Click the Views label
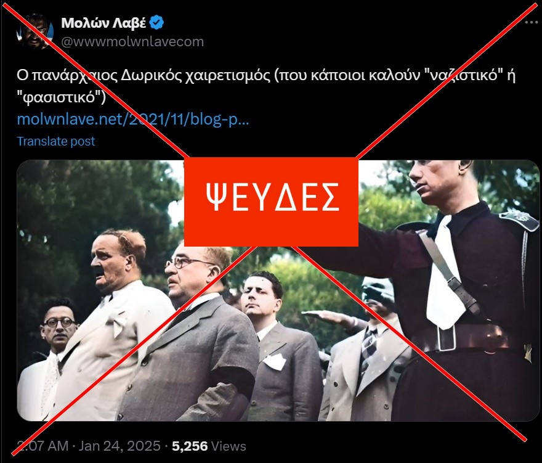 pos(229,446)
